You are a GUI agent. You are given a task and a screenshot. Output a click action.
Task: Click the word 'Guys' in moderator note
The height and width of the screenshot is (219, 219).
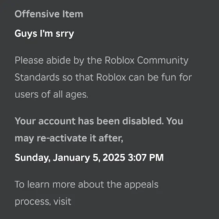click(x=26, y=34)
